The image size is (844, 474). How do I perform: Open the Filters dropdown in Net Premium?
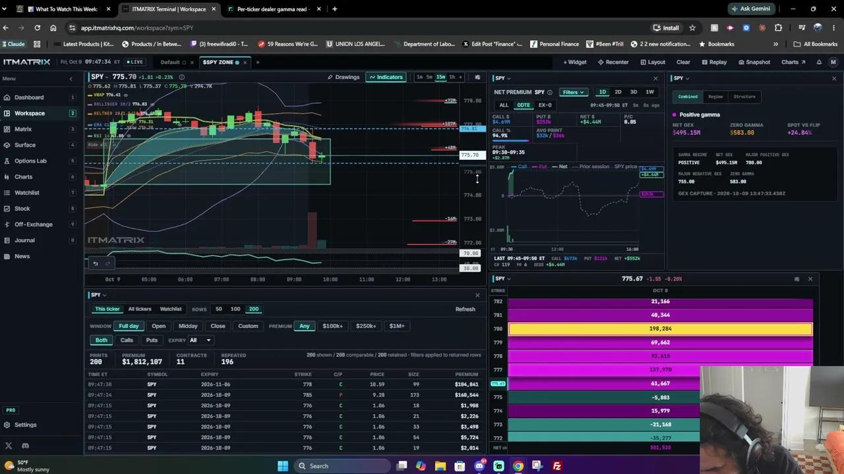point(573,92)
